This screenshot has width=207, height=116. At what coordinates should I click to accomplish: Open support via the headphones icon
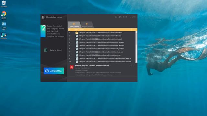pyautogui.click(x=116, y=17)
